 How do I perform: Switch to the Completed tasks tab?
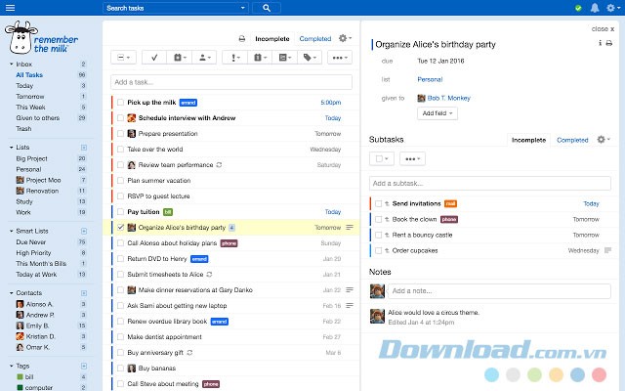click(x=314, y=39)
